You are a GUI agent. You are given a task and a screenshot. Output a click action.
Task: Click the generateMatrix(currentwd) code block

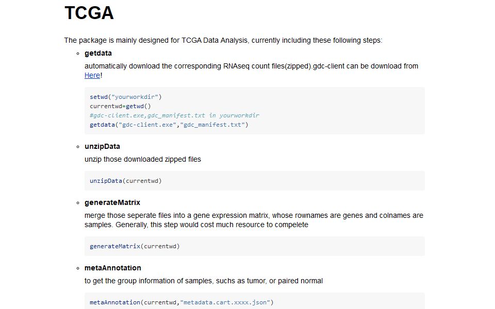coord(135,246)
